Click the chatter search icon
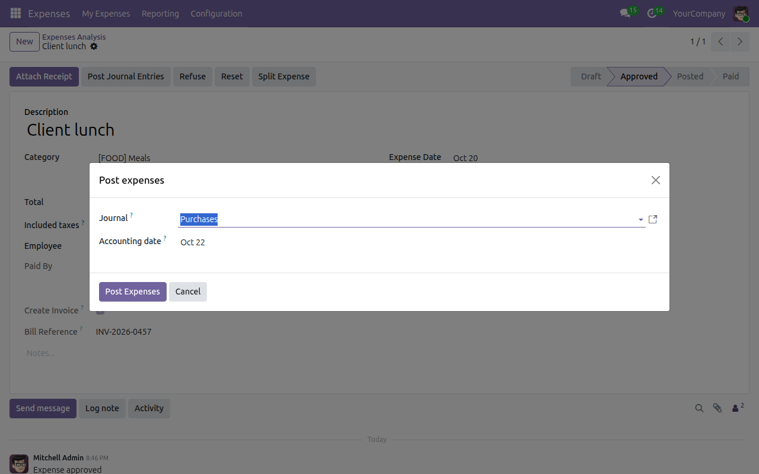Screen dimensions: 759x474 [699, 408]
